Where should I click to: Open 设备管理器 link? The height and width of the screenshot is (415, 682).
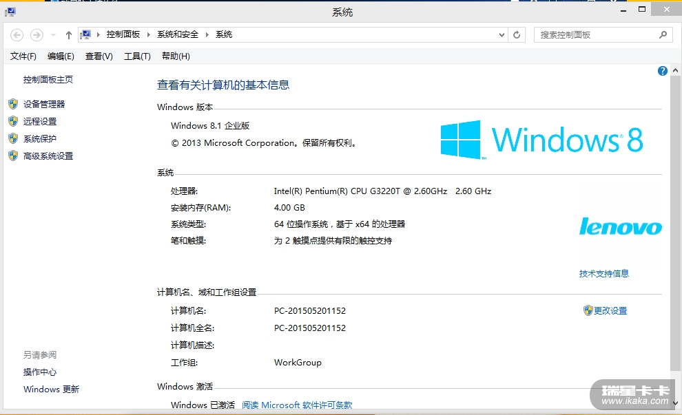click(x=44, y=105)
